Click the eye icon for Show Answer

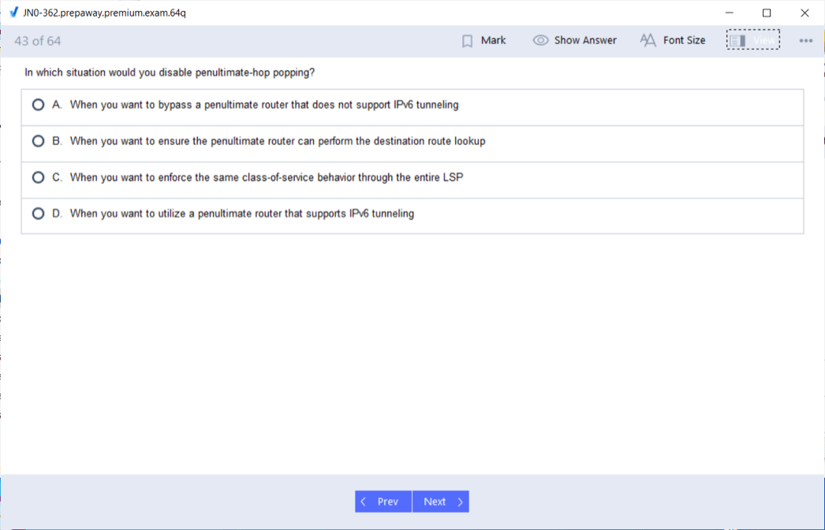pyautogui.click(x=540, y=40)
